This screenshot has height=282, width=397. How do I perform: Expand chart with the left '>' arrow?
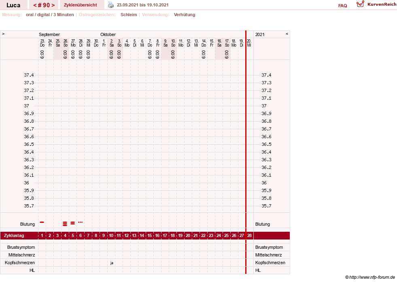point(3,34)
